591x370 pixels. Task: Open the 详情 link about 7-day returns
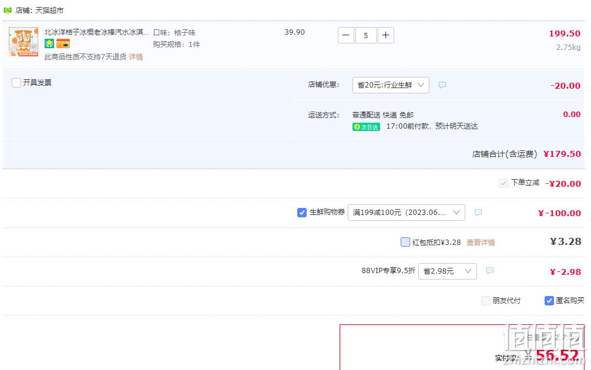click(x=136, y=57)
